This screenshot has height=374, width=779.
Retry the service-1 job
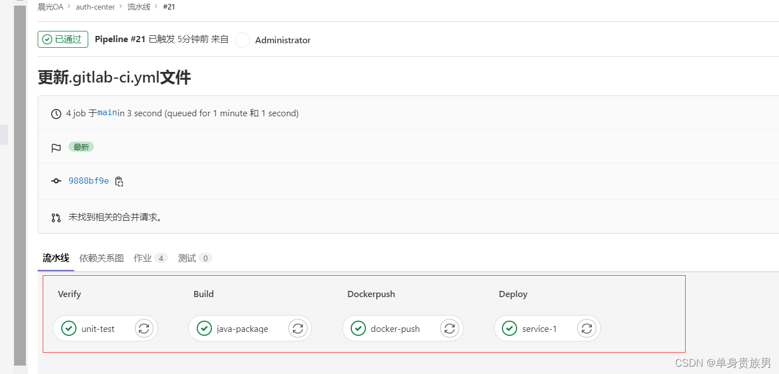pyautogui.click(x=586, y=329)
